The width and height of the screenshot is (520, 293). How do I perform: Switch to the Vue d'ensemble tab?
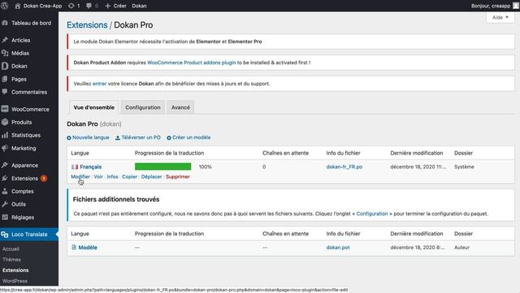[x=94, y=107]
